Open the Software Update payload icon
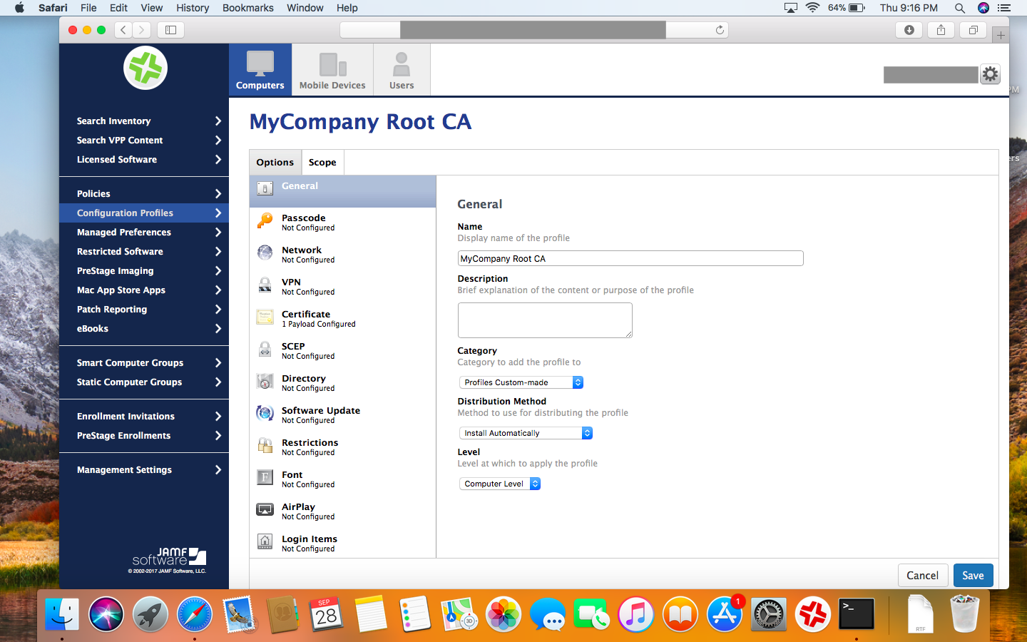The height and width of the screenshot is (642, 1027). pyautogui.click(x=265, y=414)
